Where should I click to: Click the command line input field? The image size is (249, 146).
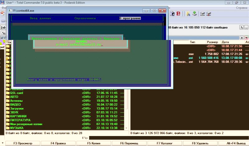168,138
